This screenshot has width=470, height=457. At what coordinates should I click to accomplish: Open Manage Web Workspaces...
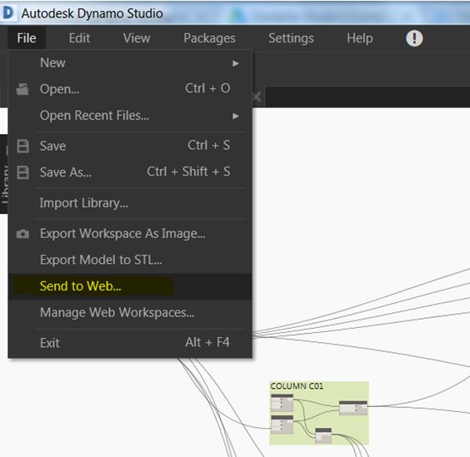coord(130,313)
